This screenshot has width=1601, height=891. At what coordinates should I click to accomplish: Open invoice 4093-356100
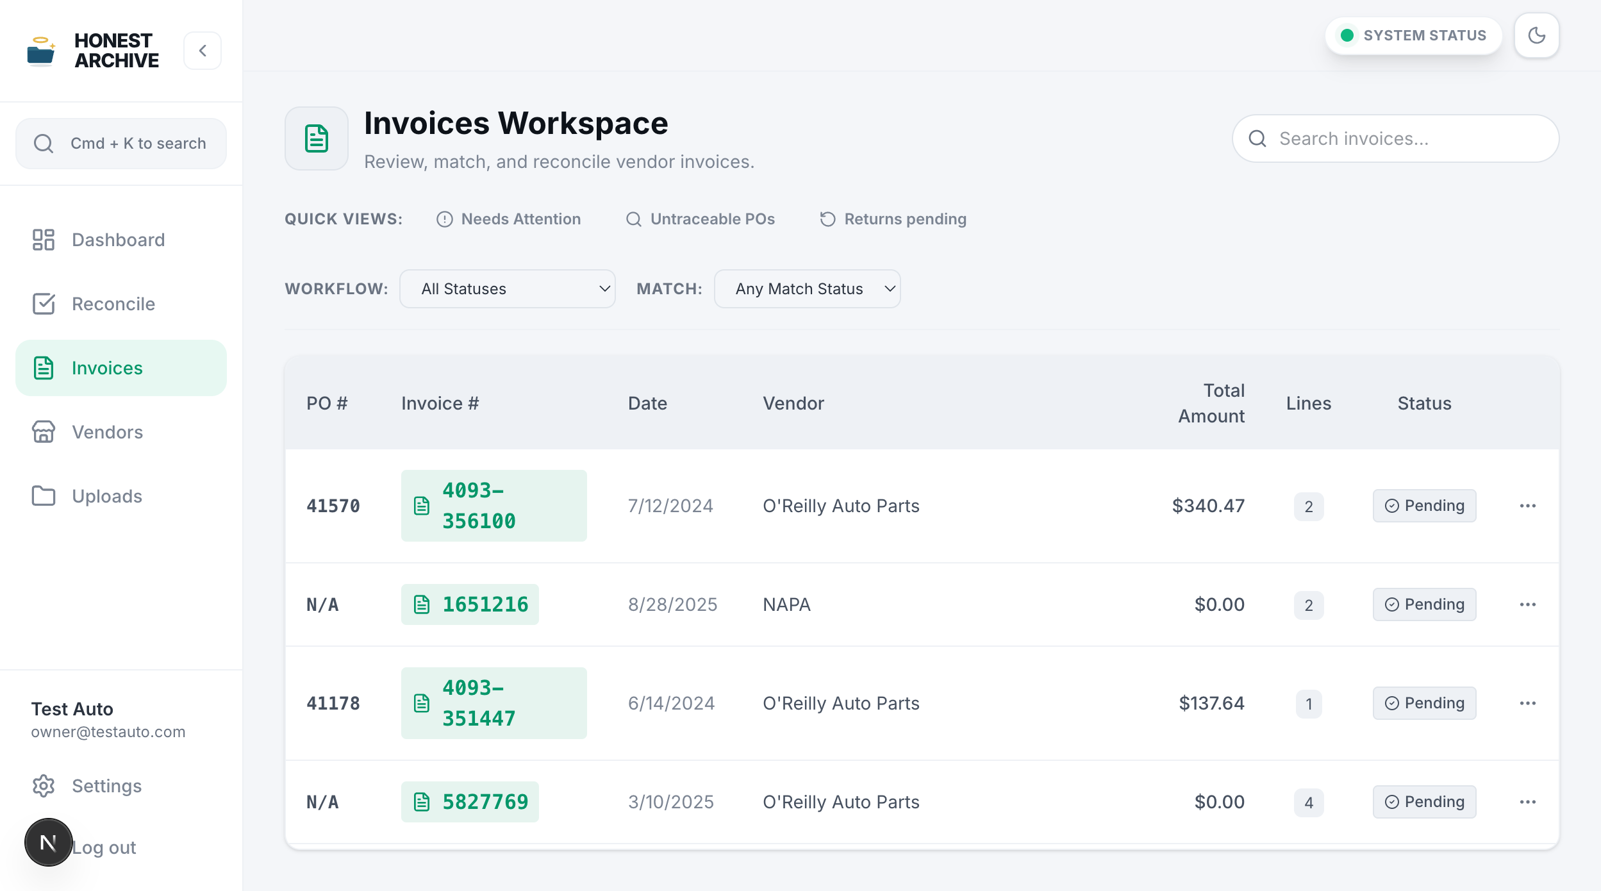[494, 506]
